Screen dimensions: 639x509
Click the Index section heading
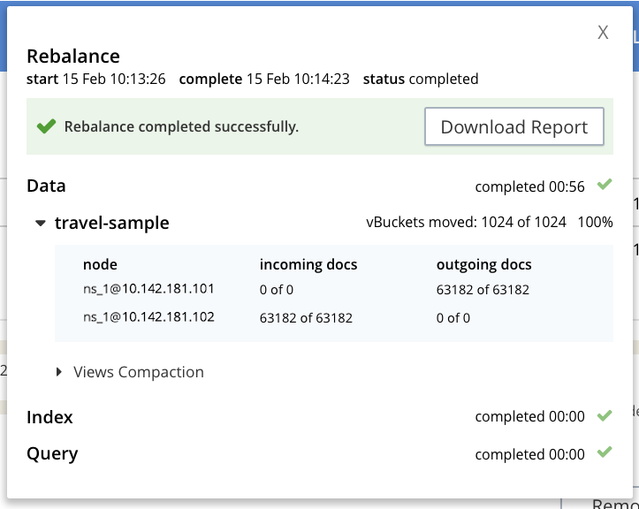tap(49, 416)
